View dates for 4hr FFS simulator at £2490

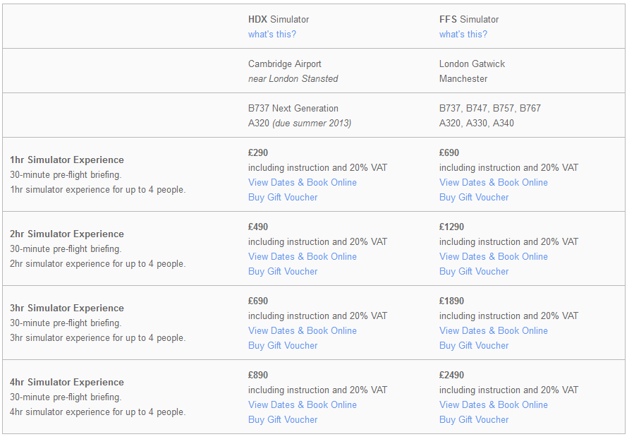tap(494, 404)
